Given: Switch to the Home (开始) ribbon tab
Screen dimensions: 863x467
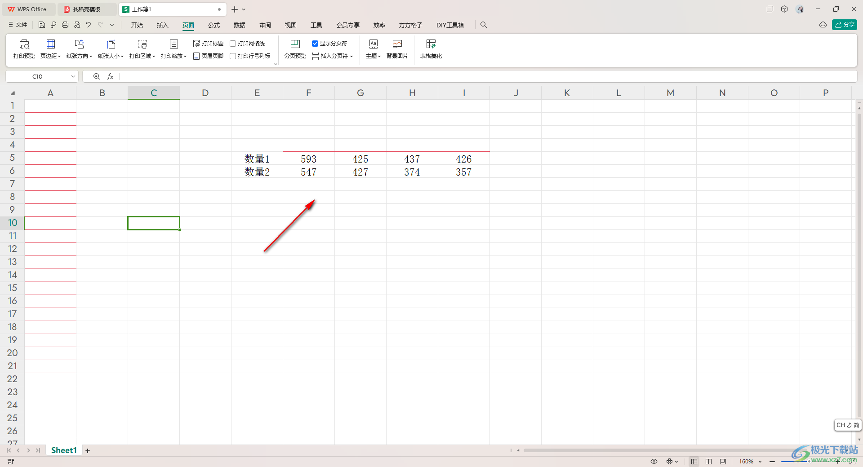Looking at the screenshot, I should click(x=137, y=25).
